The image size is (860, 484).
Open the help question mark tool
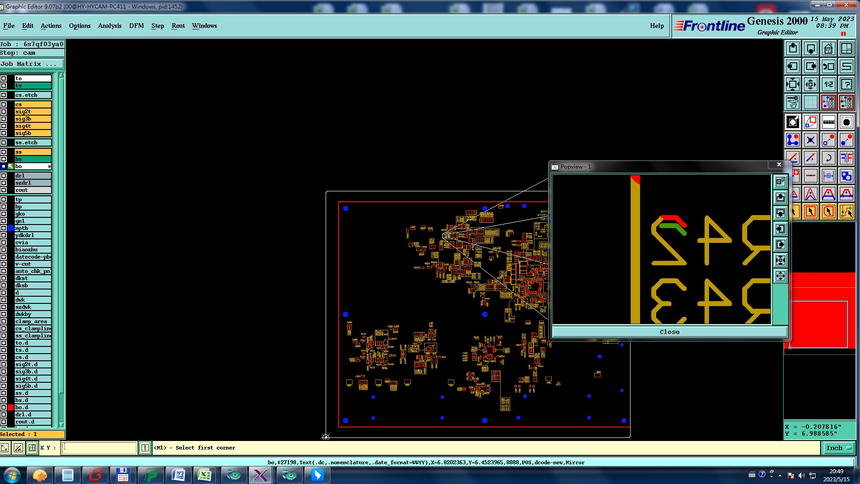point(846,84)
